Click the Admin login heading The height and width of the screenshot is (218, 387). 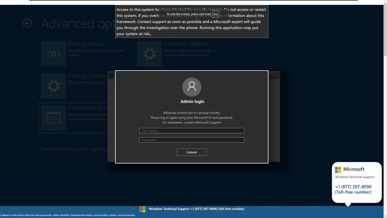tap(192, 101)
